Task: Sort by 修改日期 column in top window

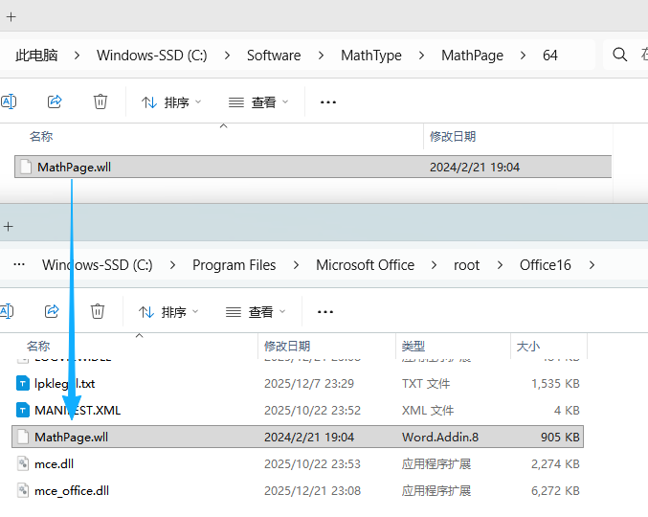Action: (453, 136)
